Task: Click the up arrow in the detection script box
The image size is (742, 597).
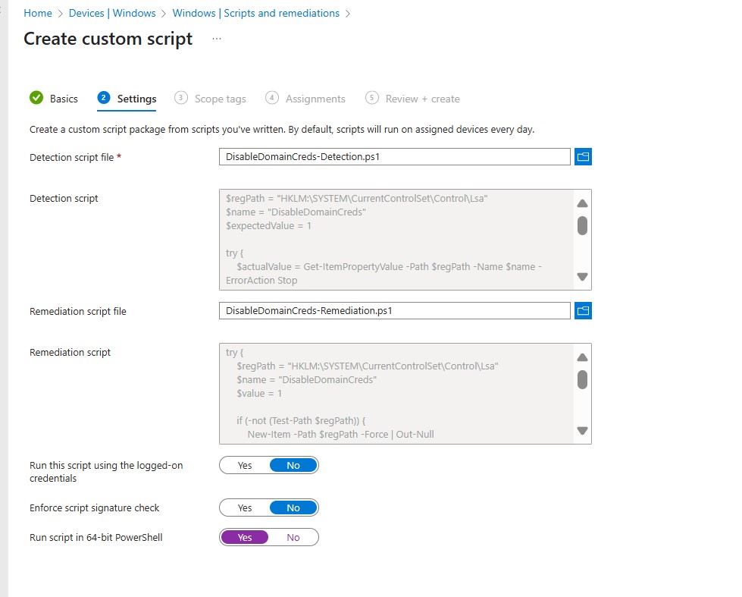Action: coord(582,203)
